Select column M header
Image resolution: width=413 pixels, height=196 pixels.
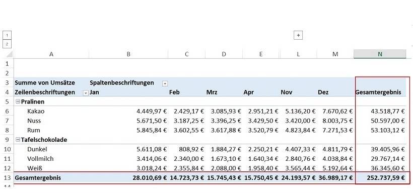point(335,54)
